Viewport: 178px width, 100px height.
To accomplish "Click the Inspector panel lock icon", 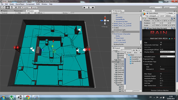I will pyautogui.click(x=174, y=11).
